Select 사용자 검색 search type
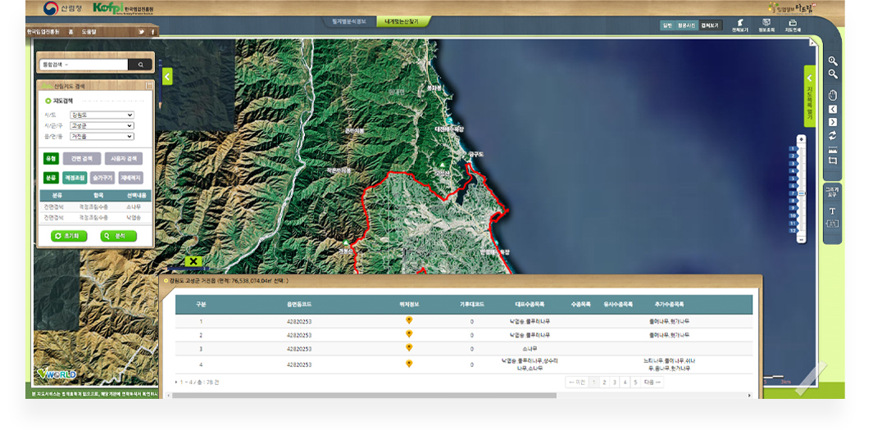 point(124,159)
